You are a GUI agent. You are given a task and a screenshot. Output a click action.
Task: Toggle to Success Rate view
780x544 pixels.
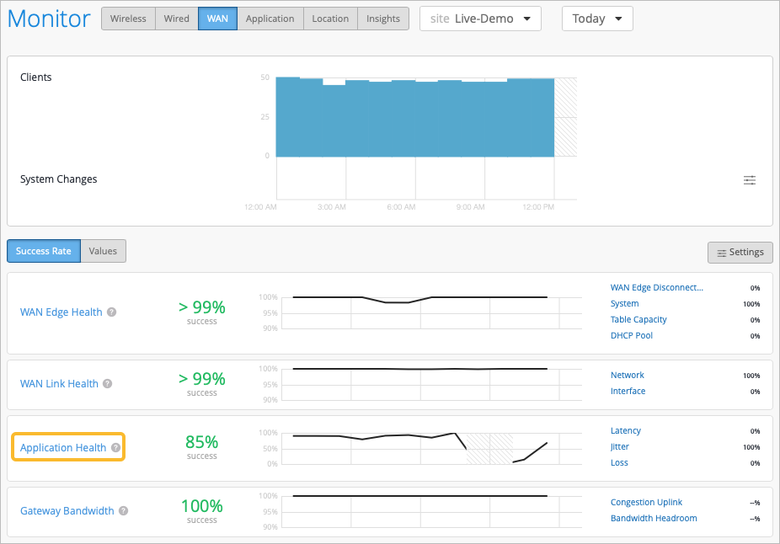[x=44, y=251]
